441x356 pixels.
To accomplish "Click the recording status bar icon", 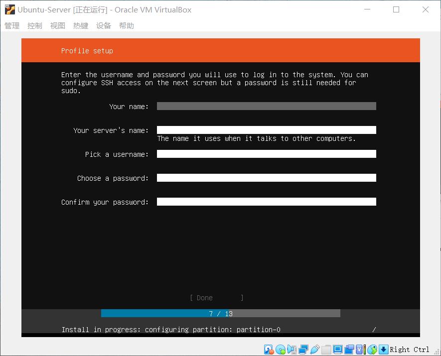I will click(x=350, y=349).
